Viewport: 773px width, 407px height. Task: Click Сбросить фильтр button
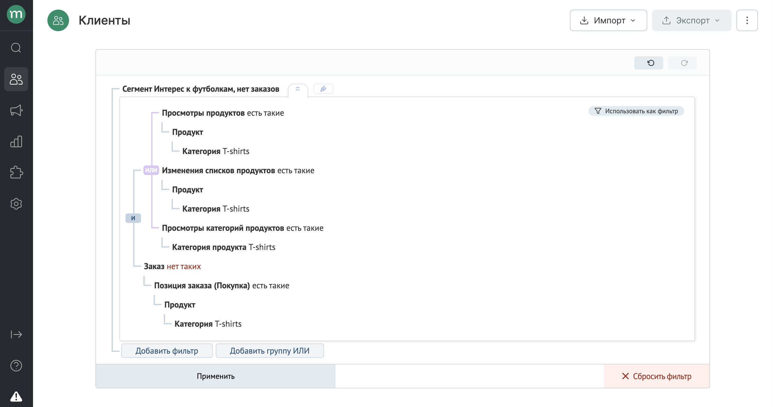coord(657,376)
